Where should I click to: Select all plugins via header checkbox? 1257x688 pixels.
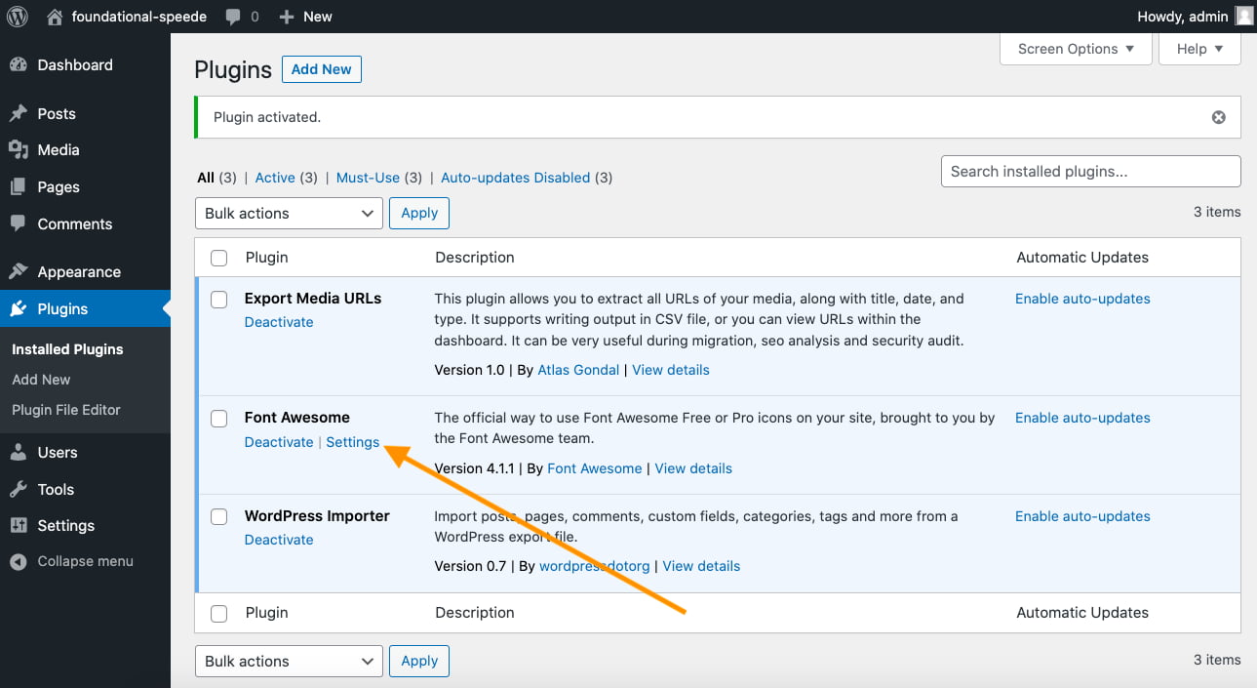[x=218, y=257]
